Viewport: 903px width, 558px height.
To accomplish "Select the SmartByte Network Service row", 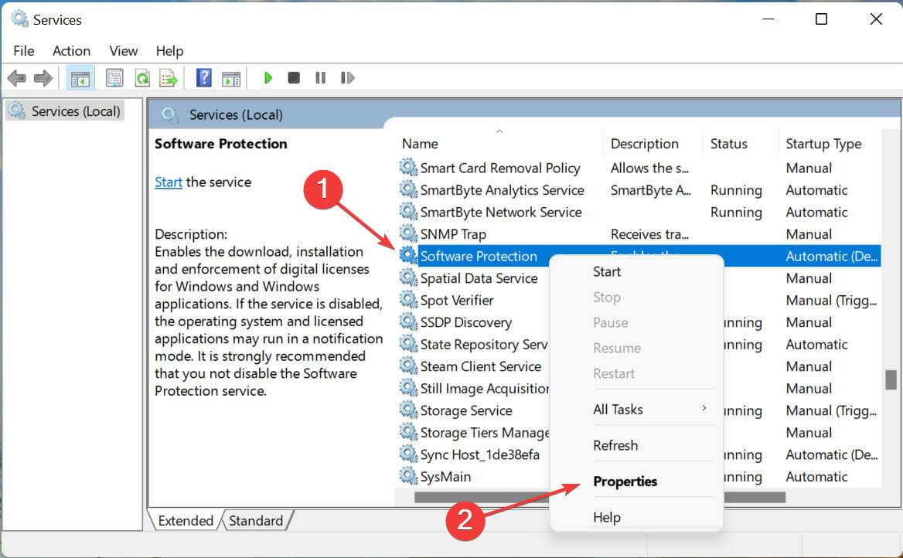I will click(639, 211).
